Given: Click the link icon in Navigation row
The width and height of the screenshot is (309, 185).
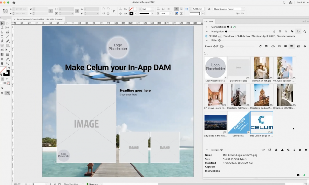Looking at the screenshot, I should [292, 31].
